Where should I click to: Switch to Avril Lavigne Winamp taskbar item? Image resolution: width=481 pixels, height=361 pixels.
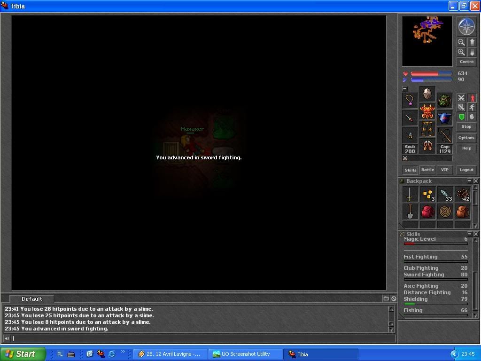[x=171, y=354]
